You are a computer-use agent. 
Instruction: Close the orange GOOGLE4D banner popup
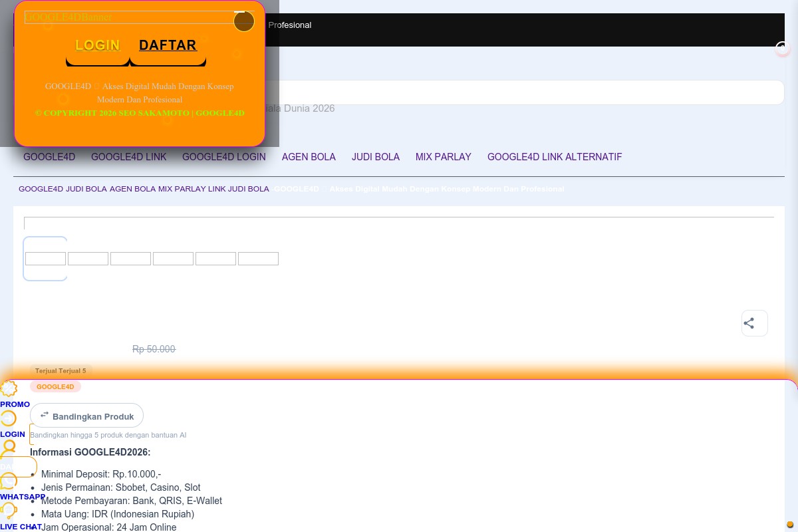(244, 21)
